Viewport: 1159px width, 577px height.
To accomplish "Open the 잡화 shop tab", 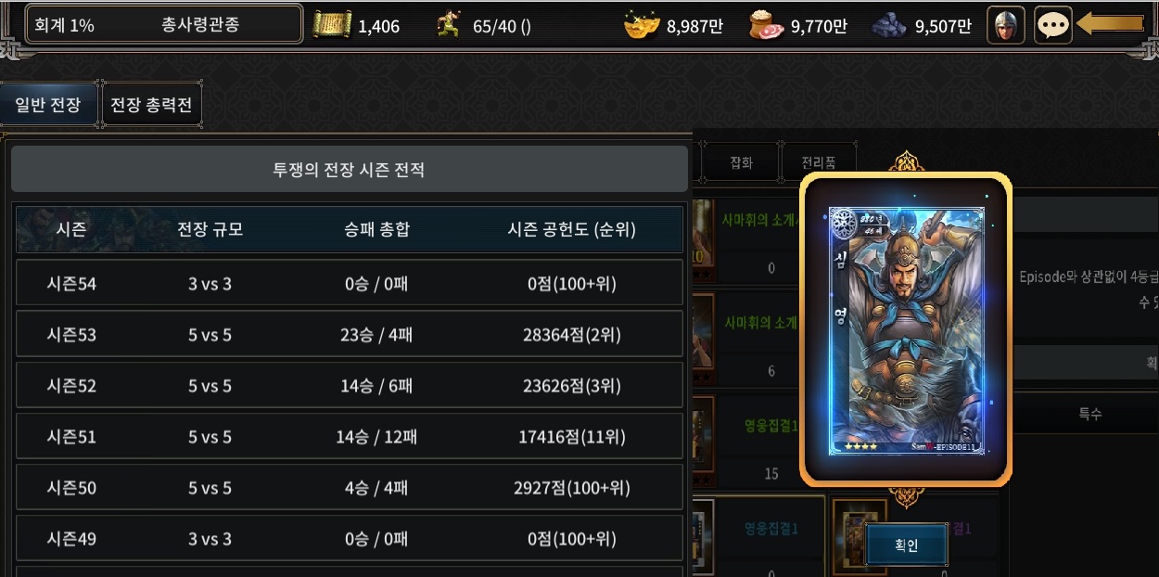I will coord(741,162).
